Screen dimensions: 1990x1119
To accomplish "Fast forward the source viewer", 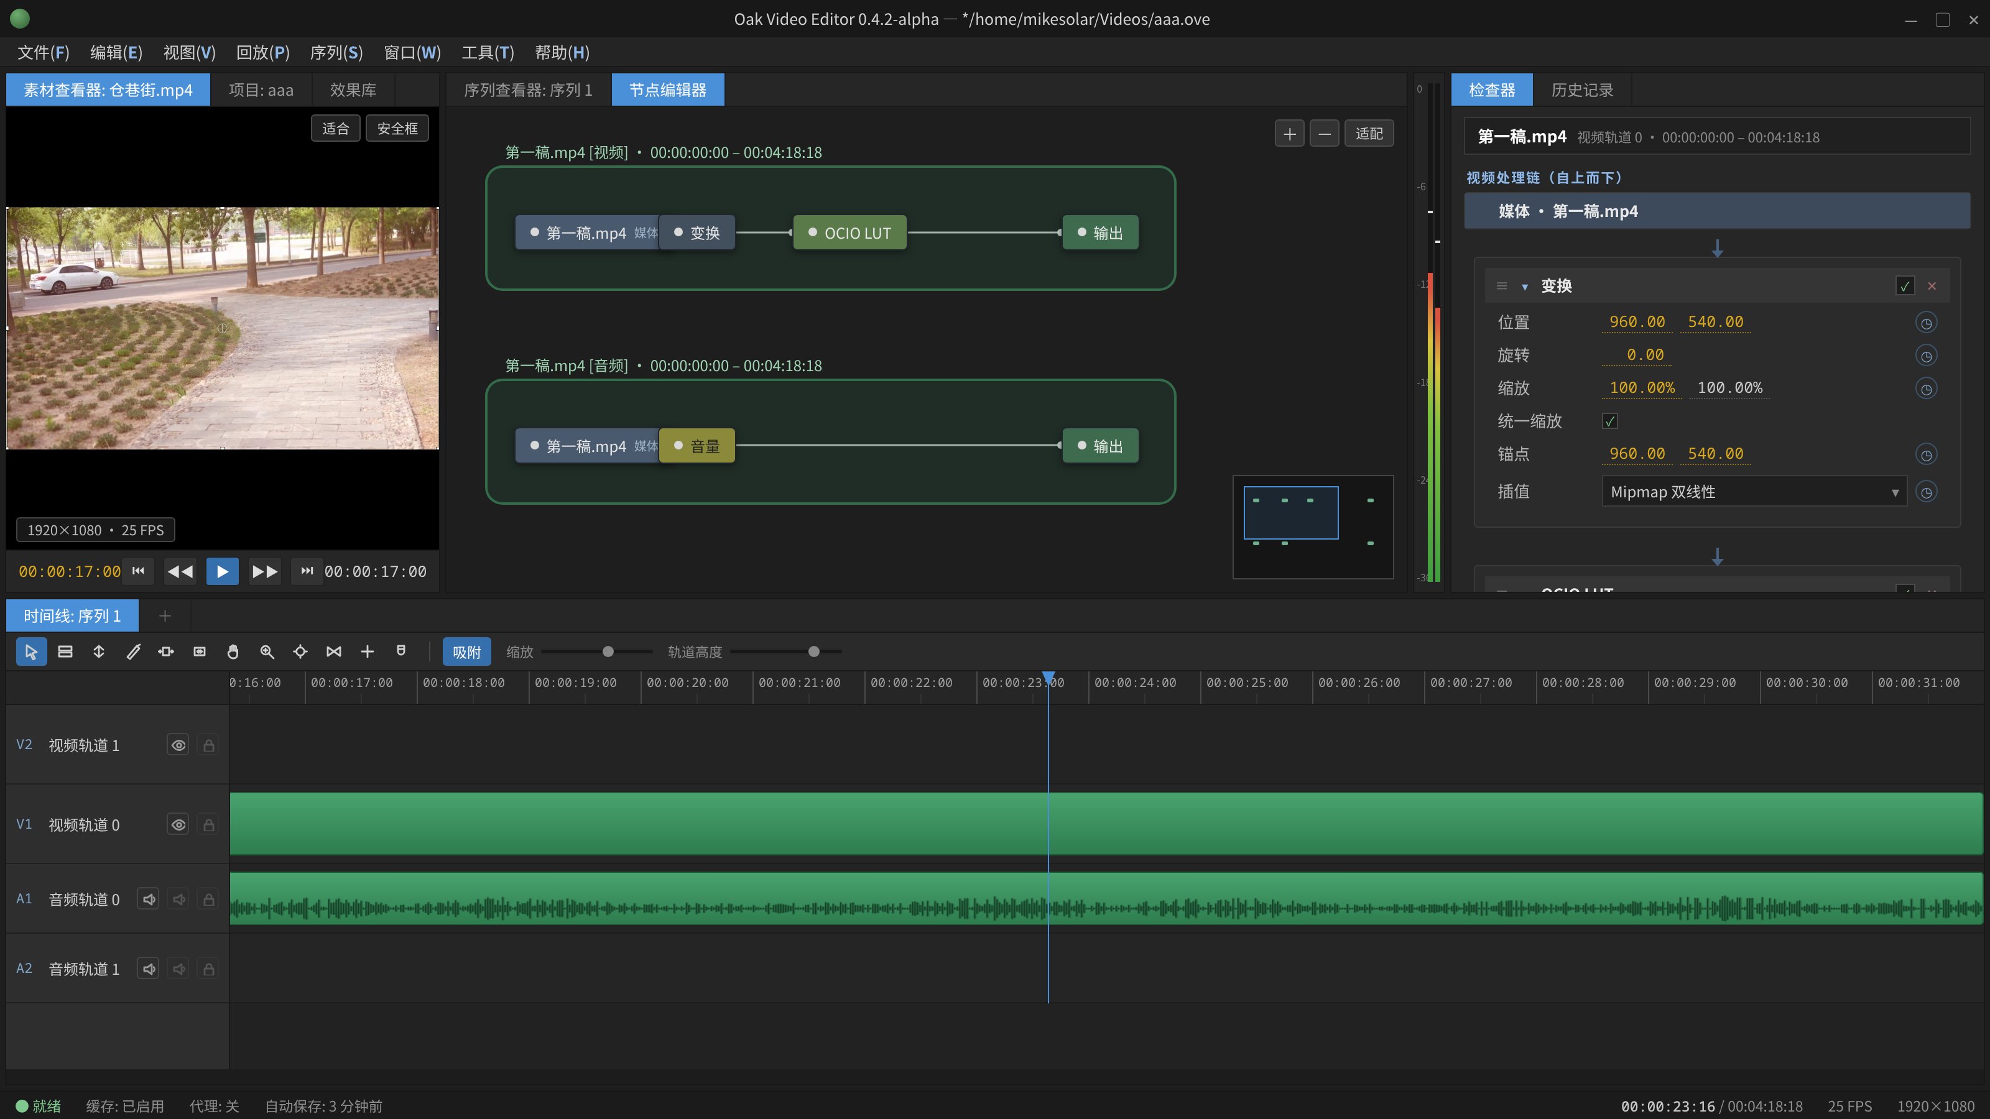I will [265, 571].
